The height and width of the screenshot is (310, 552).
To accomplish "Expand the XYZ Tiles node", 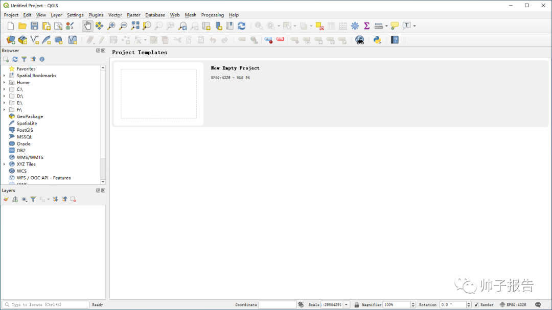I will (4, 164).
